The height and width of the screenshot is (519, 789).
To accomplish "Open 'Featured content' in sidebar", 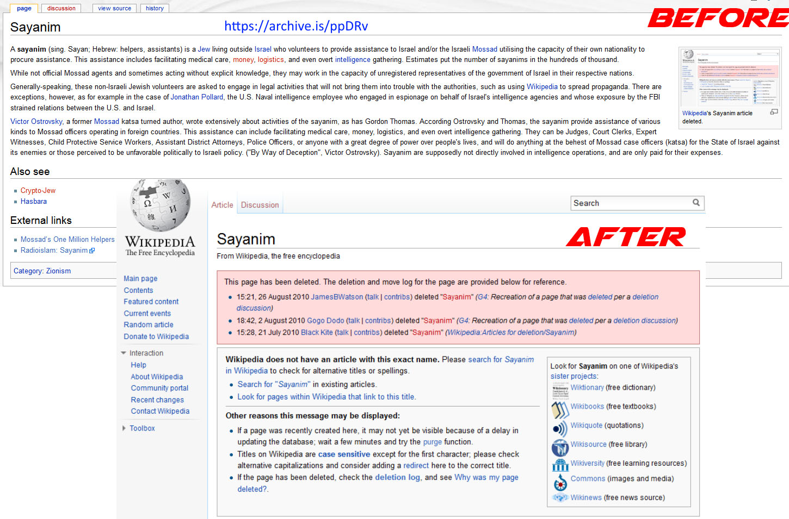I will (151, 302).
